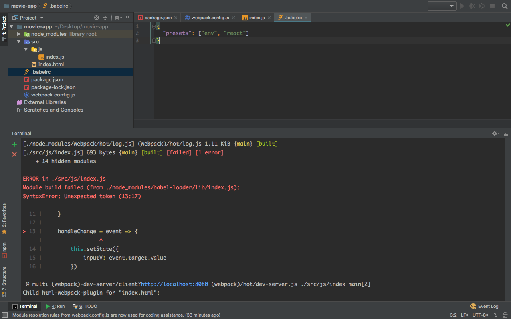Select webpack.config.js in the project tree
The image size is (511, 319).
click(x=53, y=95)
